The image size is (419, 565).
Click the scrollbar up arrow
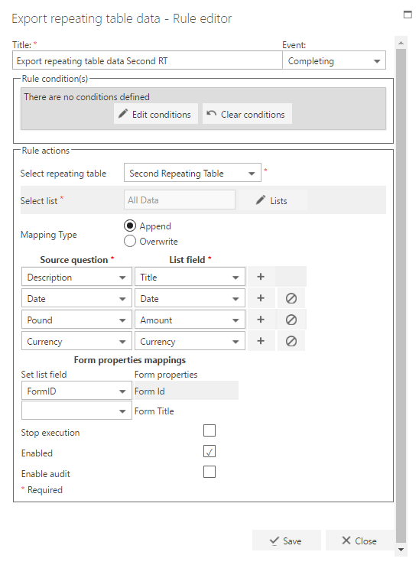pyautogui.click(x=401, y=43)
